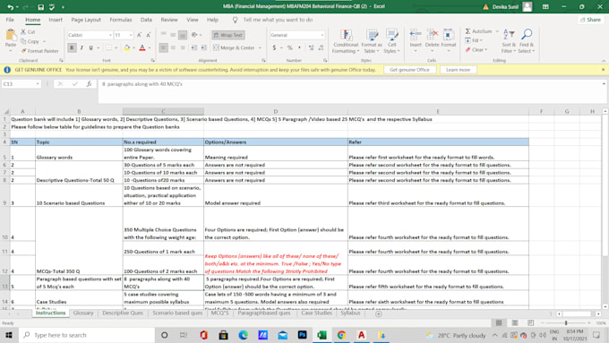
Task: Click the Insert Function fx icon
Action: 89,84
